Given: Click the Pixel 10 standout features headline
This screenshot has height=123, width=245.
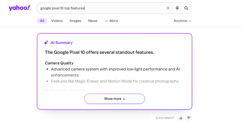Looking at the screenshot, I should [x=99, y=53].
